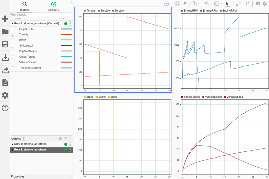Image resolution: width=269 pixels, height=179 pixels.
Task: Select the EngineRPM subplot area
Action: 224,51
